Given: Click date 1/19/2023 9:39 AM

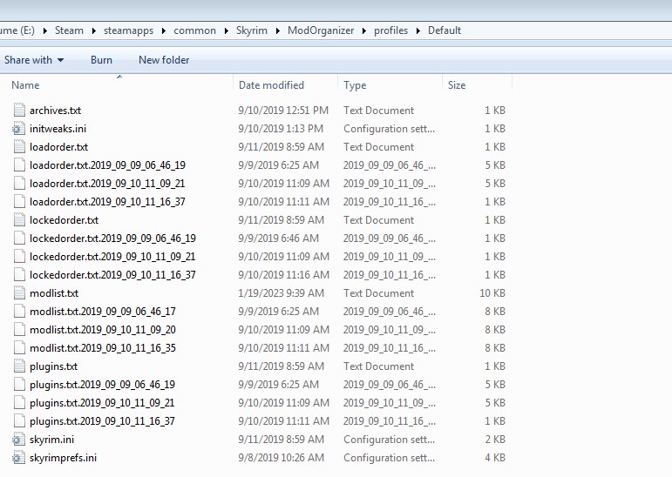Looking at the screenshot, I should (281, 293).
